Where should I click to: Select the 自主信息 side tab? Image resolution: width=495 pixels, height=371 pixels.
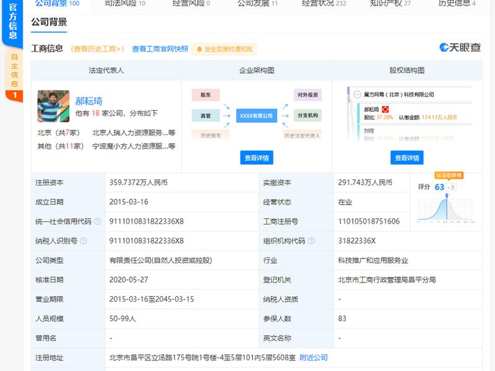pyautogui.click(x=14, y=75)
